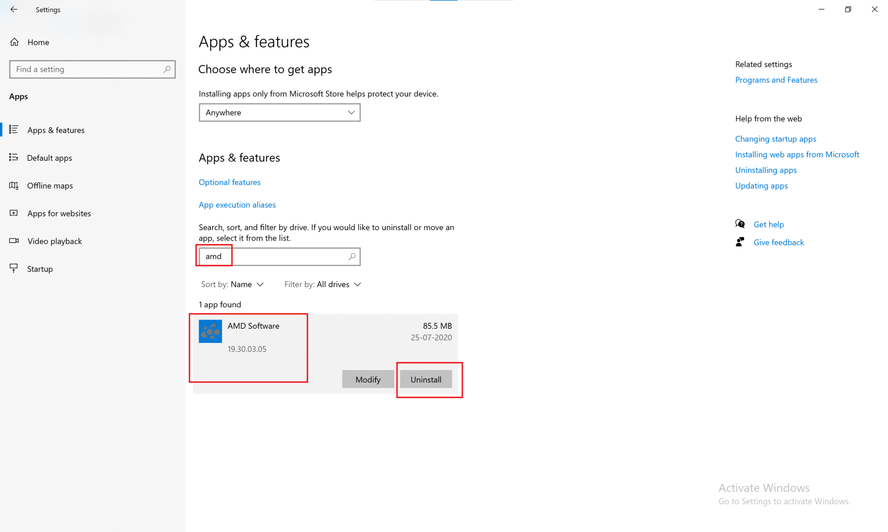Open the Optional features link
This screenshot has height=532, width=888.
229,182
